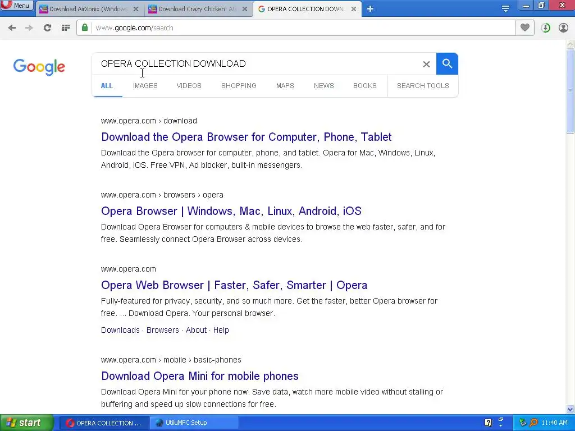Open the Windows start button
The height and width of the screenshot is (431, 575).
[x=27, y=423]
